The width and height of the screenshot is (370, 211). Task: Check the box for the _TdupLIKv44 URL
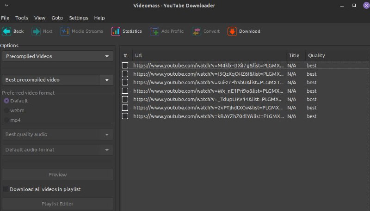tap(125, 99)
